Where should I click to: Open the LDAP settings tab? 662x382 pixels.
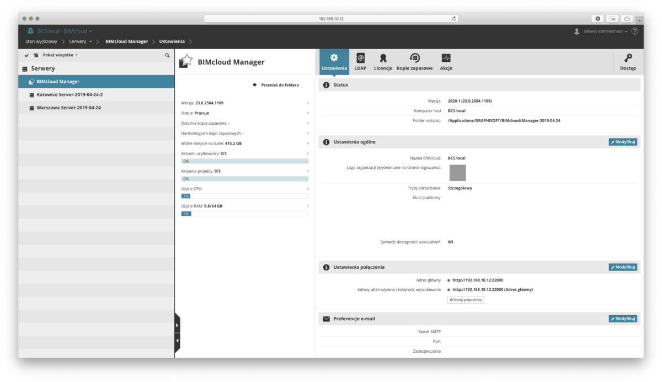pyautogui.click(x=360, y=62)
